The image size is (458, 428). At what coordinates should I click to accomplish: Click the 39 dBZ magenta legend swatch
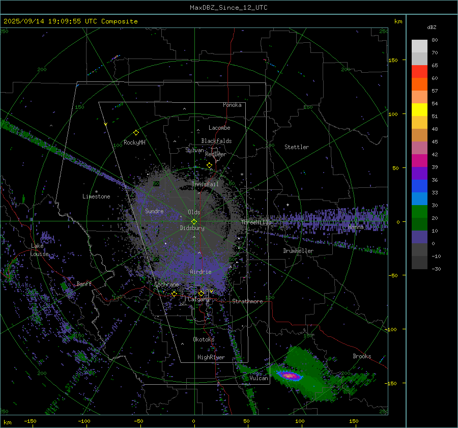tap(419, 161)
